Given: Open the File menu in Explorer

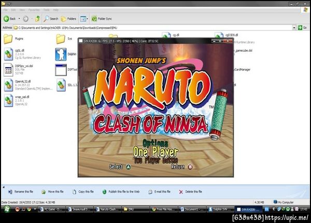Looking at the screenshot, I should coord(5,10).
